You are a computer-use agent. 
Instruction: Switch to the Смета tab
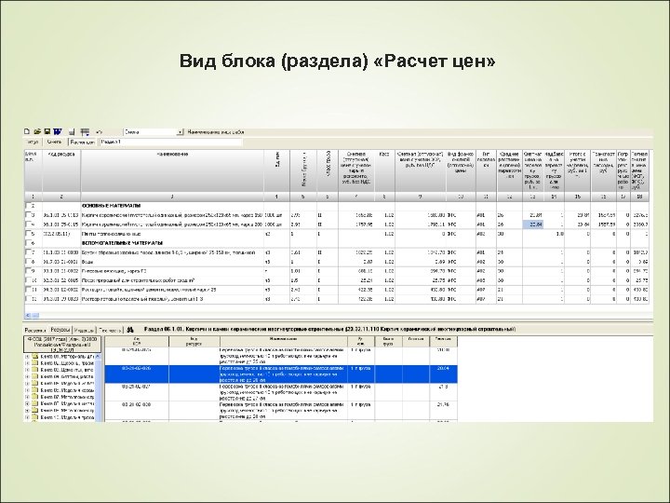pyautogui.click(x=55, y=142)
